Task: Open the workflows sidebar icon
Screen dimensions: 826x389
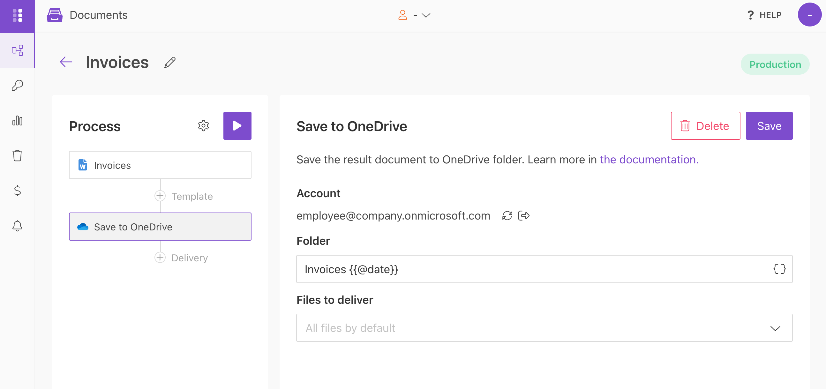Action: pyautogui.click(x=17, y=50)
